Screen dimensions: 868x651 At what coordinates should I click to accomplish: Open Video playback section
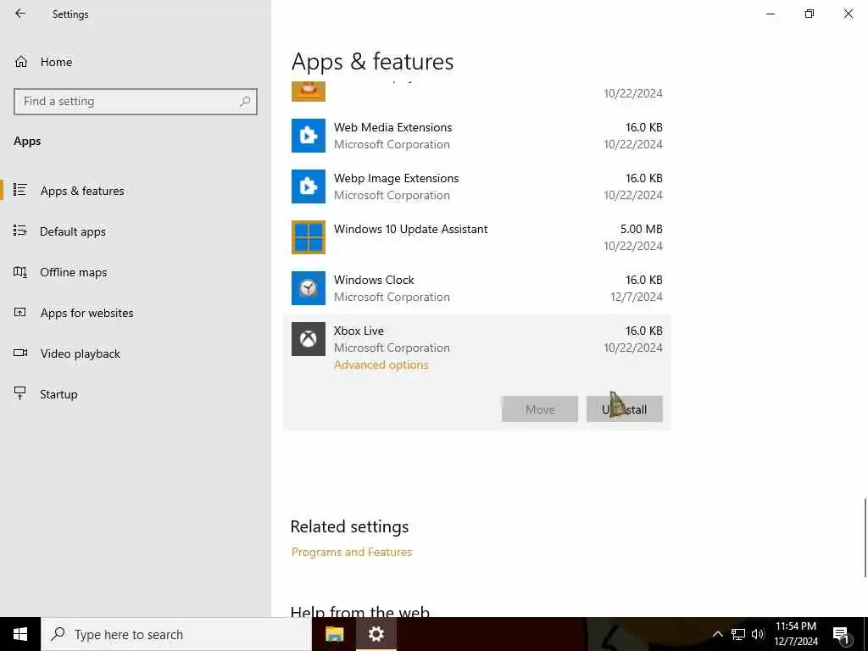81,353
